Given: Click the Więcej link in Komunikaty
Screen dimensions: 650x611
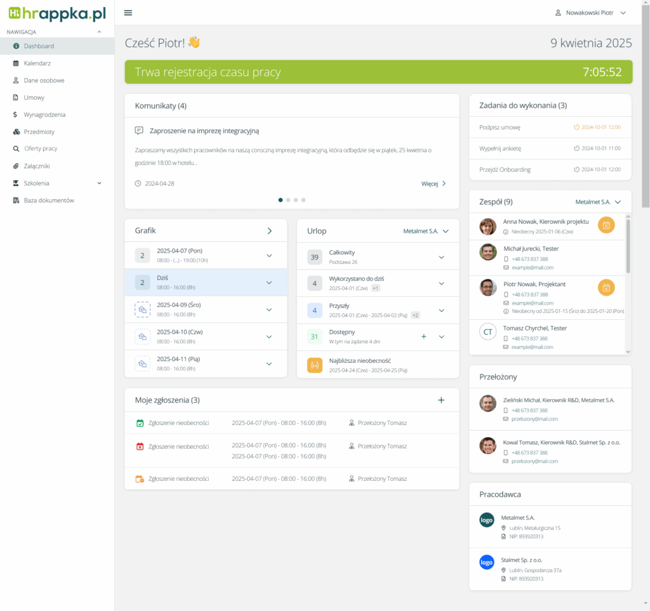Looking at the screenshot, I should 434,183.
